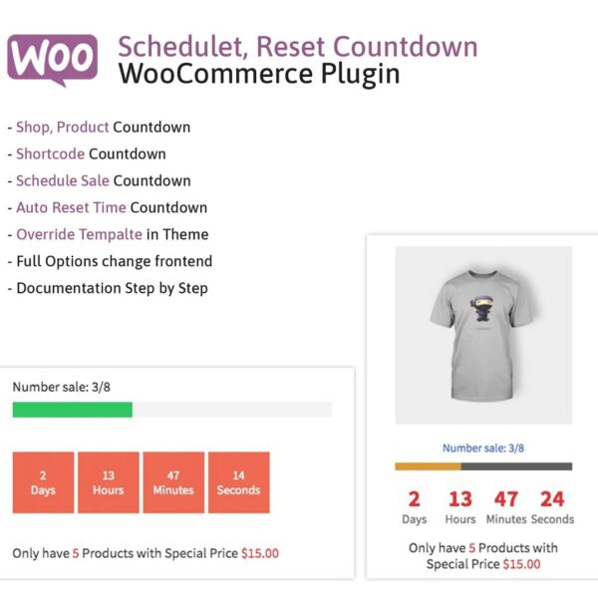Viewport: 598px width, 598px height.
Task: Click the green sales progress bar
Action: click(72, 410)
